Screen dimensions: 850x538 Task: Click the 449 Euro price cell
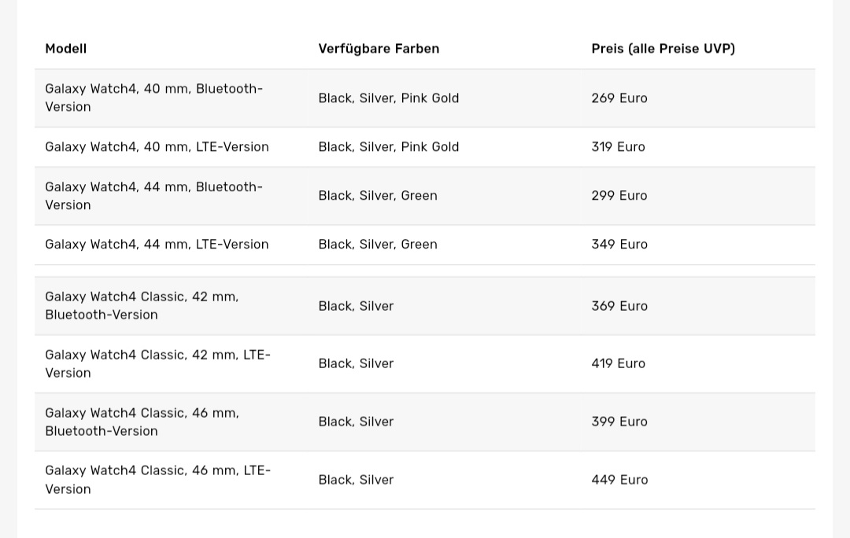point(619,480)
